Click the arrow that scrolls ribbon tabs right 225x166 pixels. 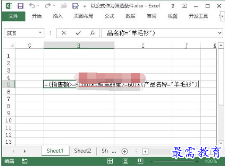(222, 17)
